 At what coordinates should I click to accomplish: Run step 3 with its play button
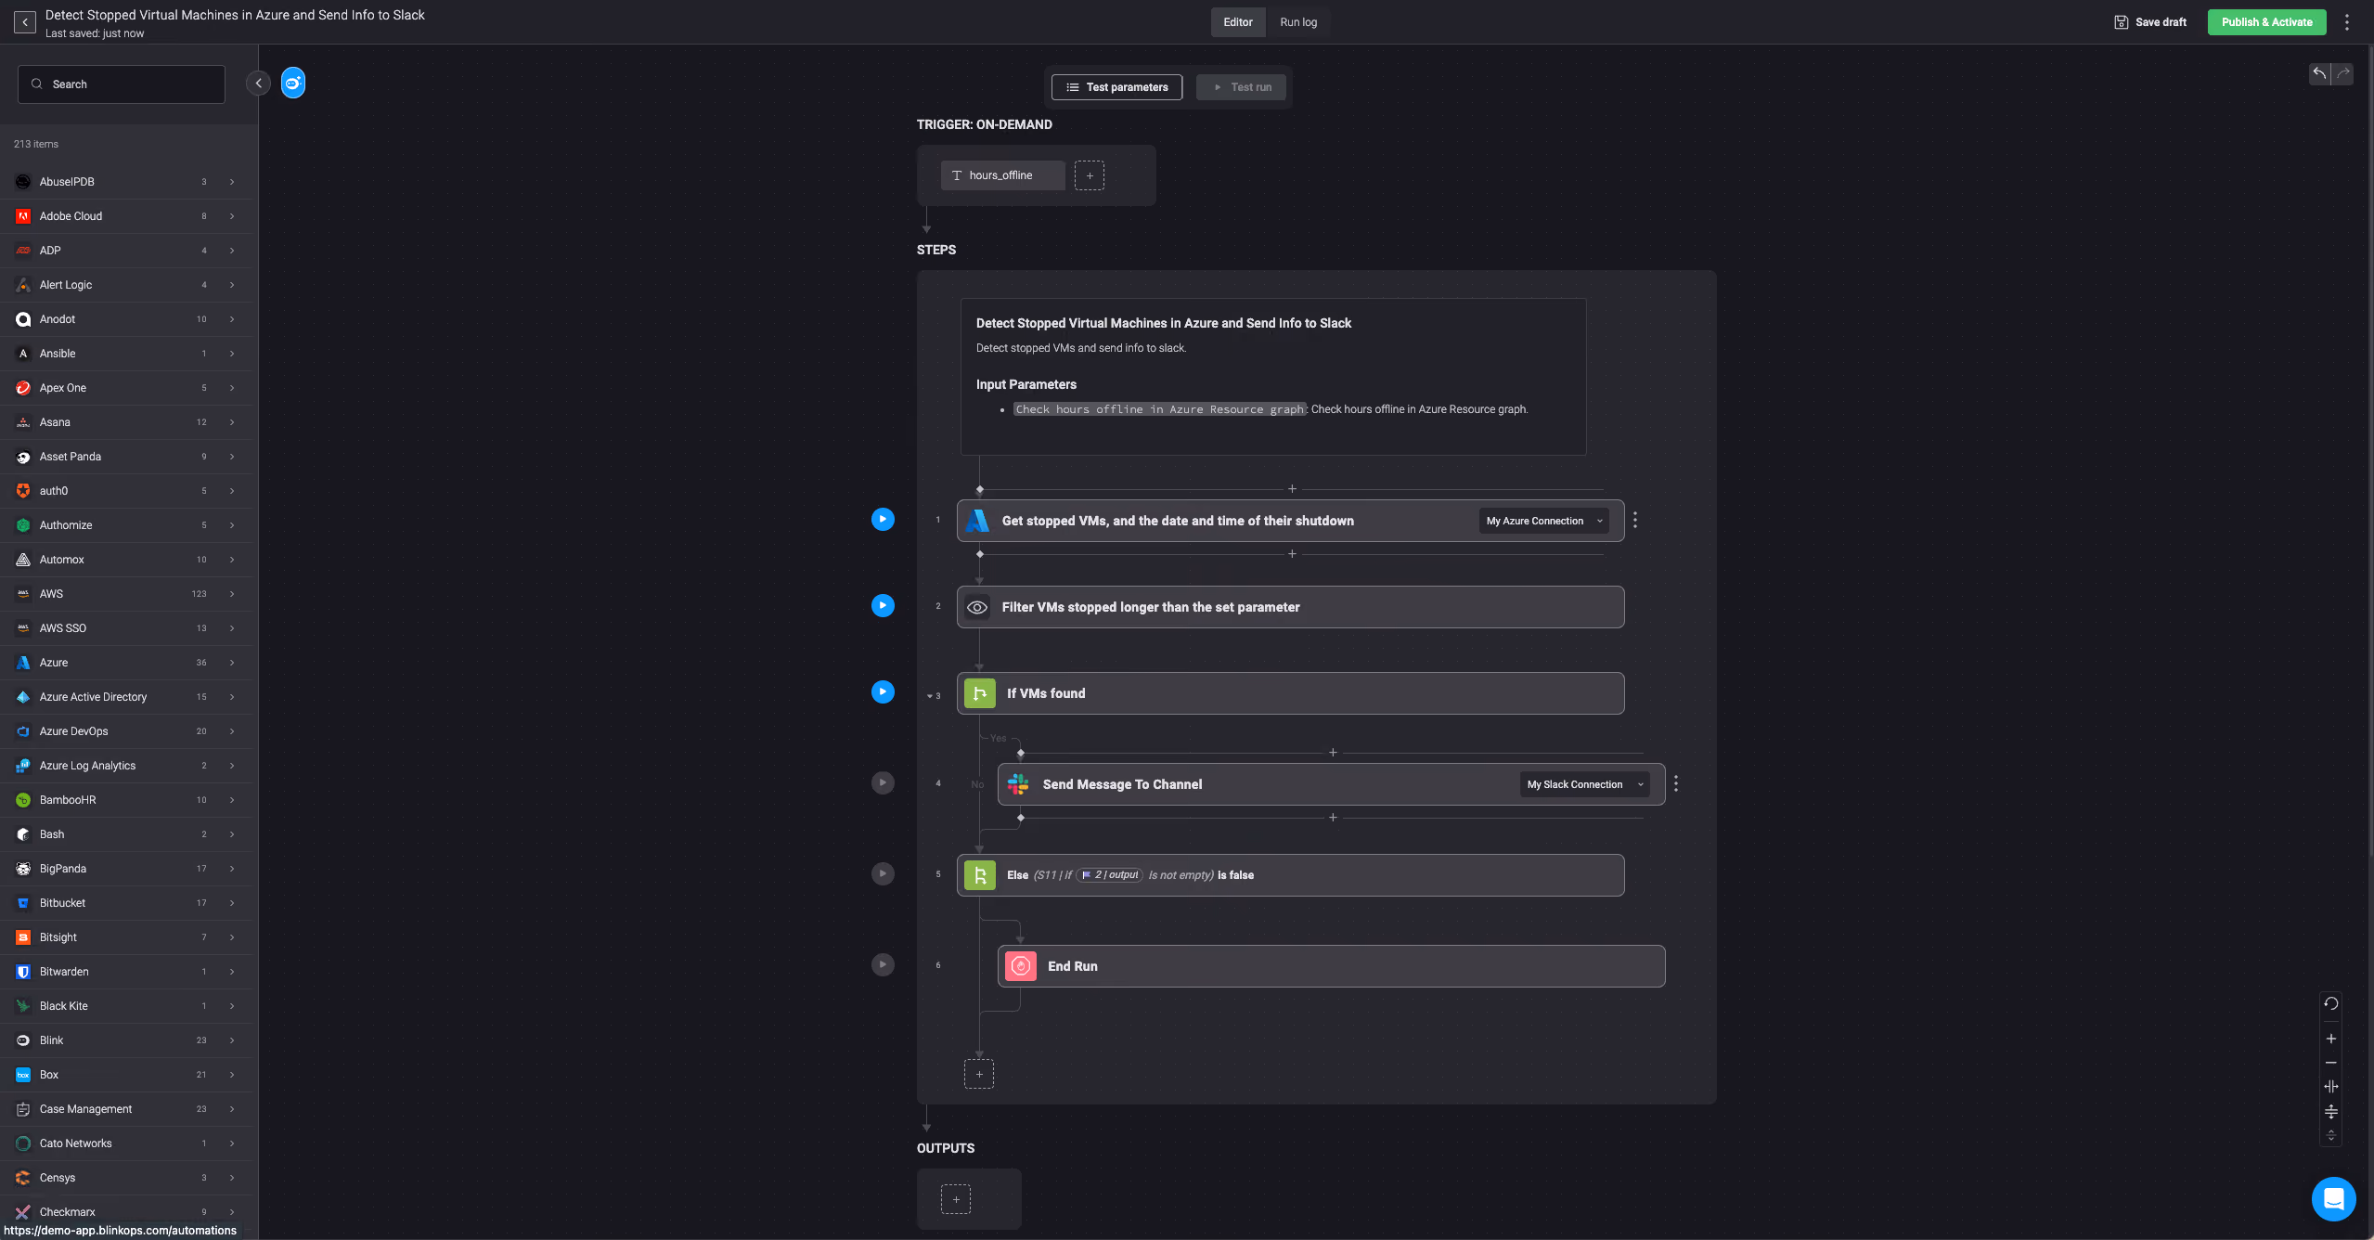tap(883, 692)
